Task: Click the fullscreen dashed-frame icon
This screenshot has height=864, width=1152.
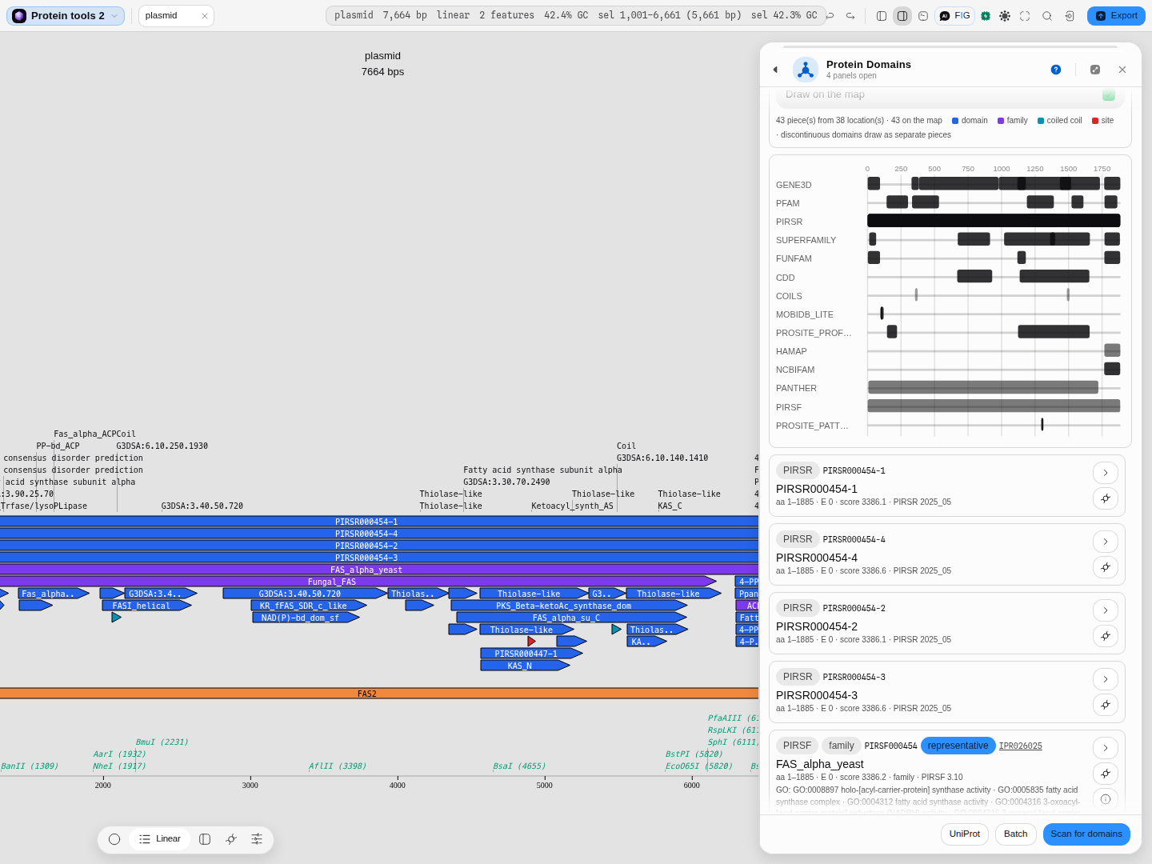Action: pos(1025,16)
